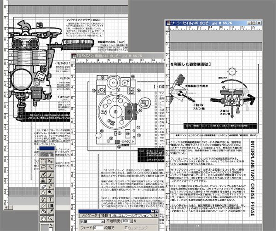This screenshot has height=231, width=276.
Task: Select the Hand tool
Action: pyautogui.click(x=43, y=219)
